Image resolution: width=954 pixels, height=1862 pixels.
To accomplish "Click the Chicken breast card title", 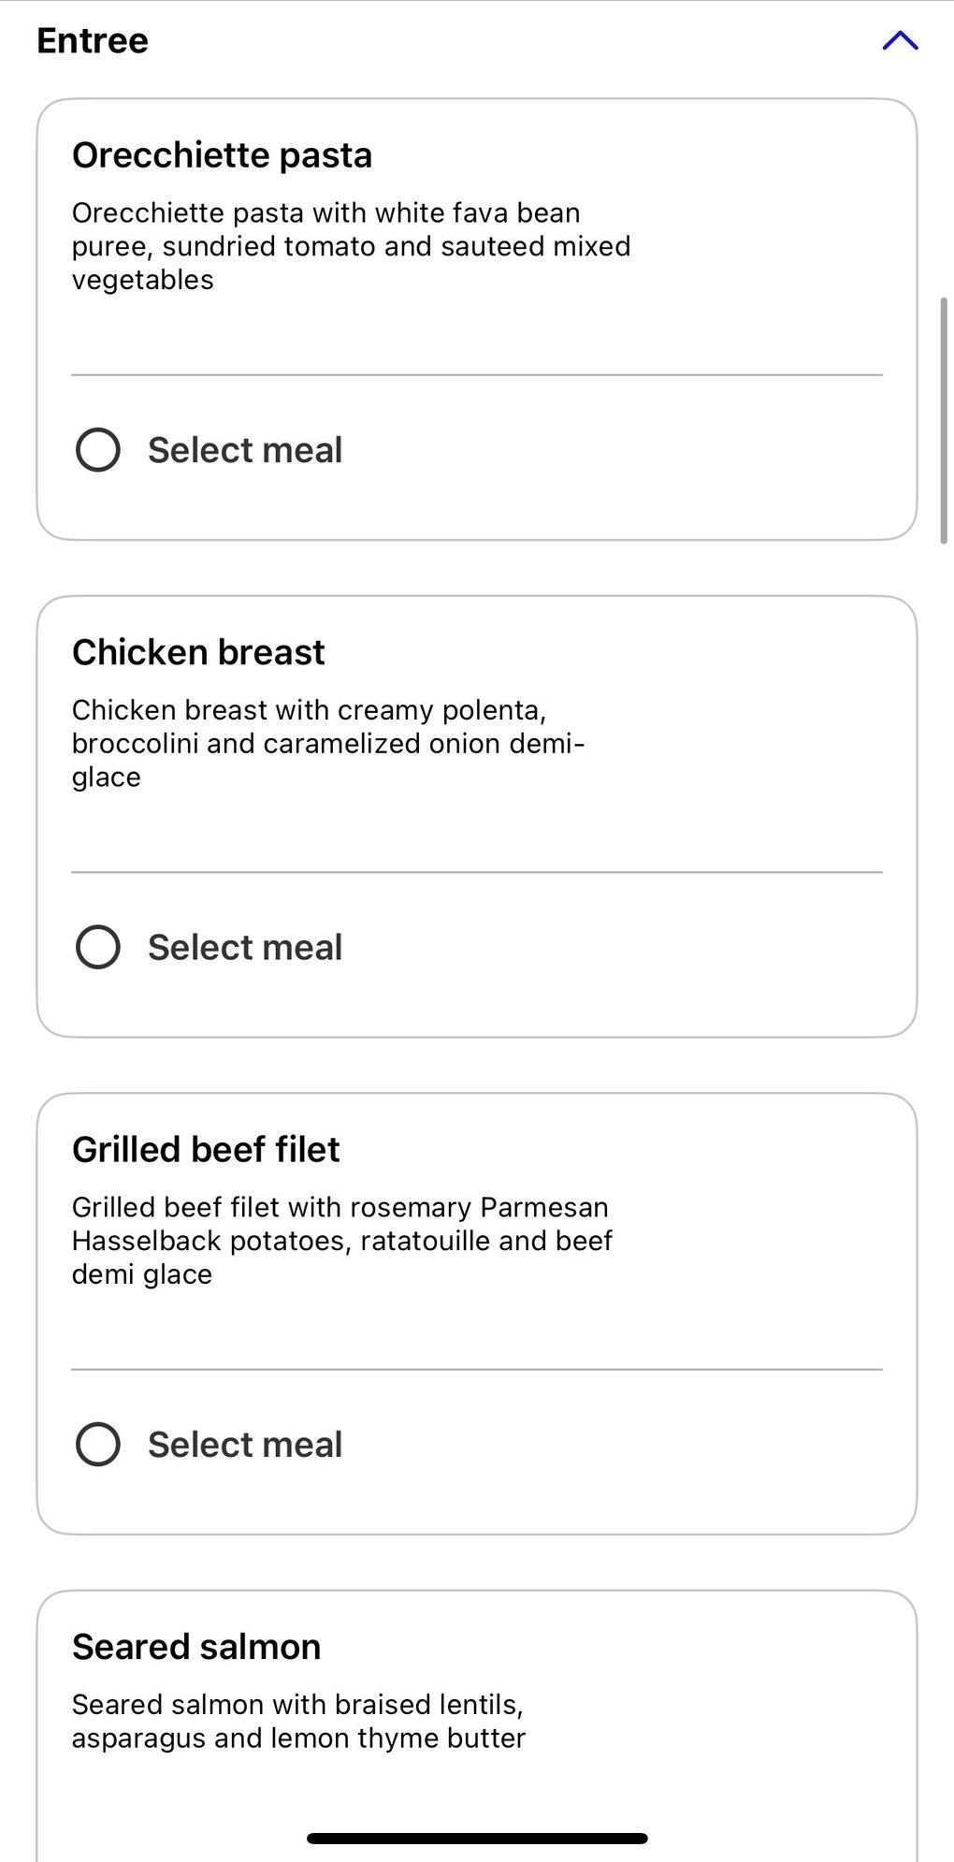I will click(x=198, y=652).
